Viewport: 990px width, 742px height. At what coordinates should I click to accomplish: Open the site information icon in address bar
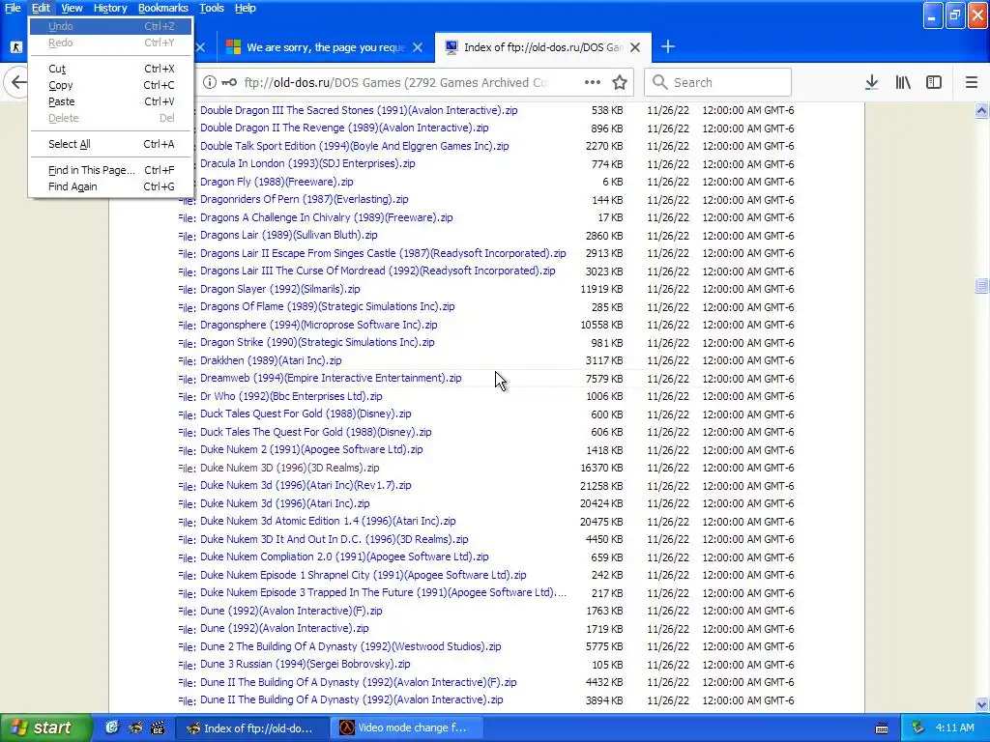tap(210, 83)
